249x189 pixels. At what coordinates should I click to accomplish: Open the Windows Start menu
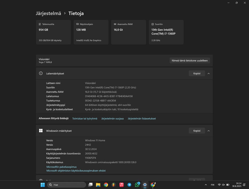pyautogui.click(x=43, y=185)
